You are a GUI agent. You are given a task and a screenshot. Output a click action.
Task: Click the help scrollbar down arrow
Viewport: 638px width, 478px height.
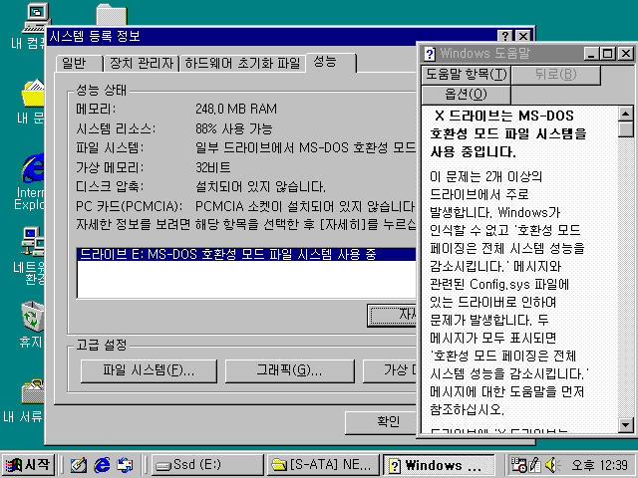pyautogui.click(x=625, y=425)
